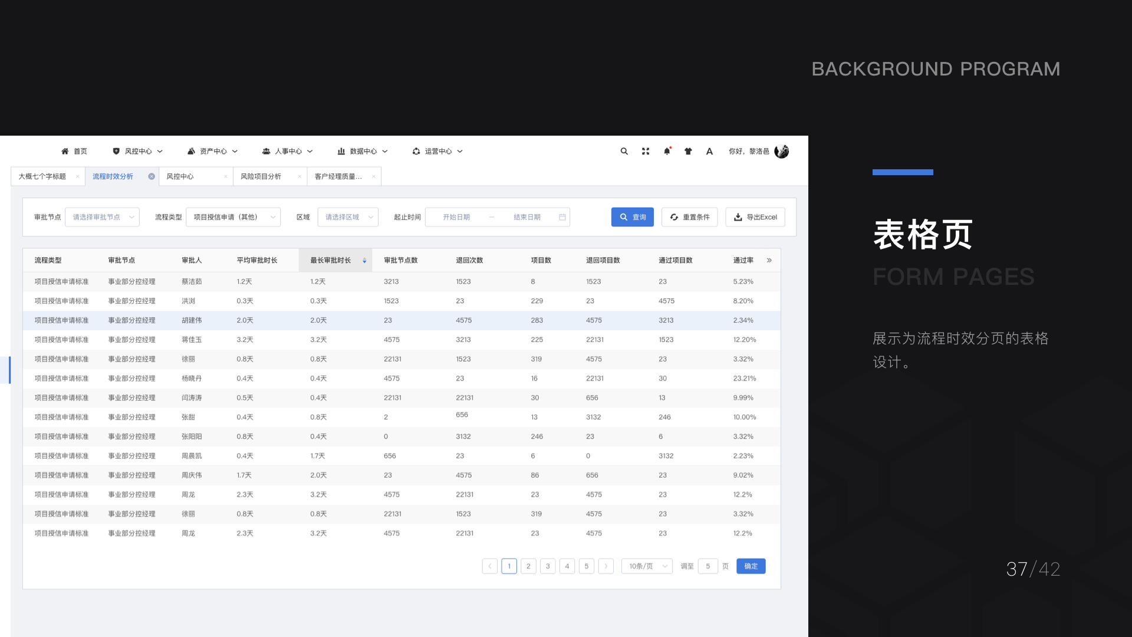Viewport: 1132px width, 637px height.
Task: Click the jump-to page number input
Action: [x=708, y=566]
